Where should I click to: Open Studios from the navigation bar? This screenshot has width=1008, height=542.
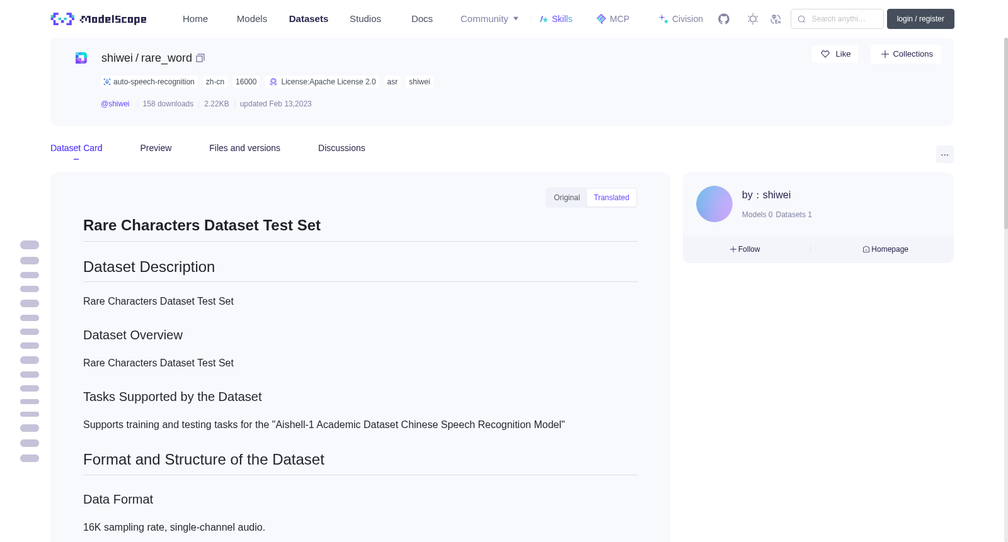pyautogui.click(x=365, y=19)
